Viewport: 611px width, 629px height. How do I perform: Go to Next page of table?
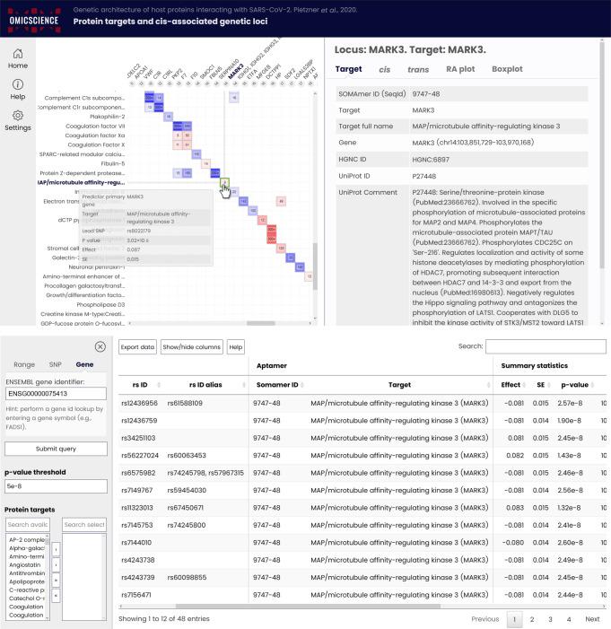coord(592,619)
